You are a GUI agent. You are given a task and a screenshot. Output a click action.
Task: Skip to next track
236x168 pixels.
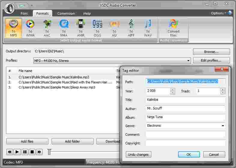point(39,152)
